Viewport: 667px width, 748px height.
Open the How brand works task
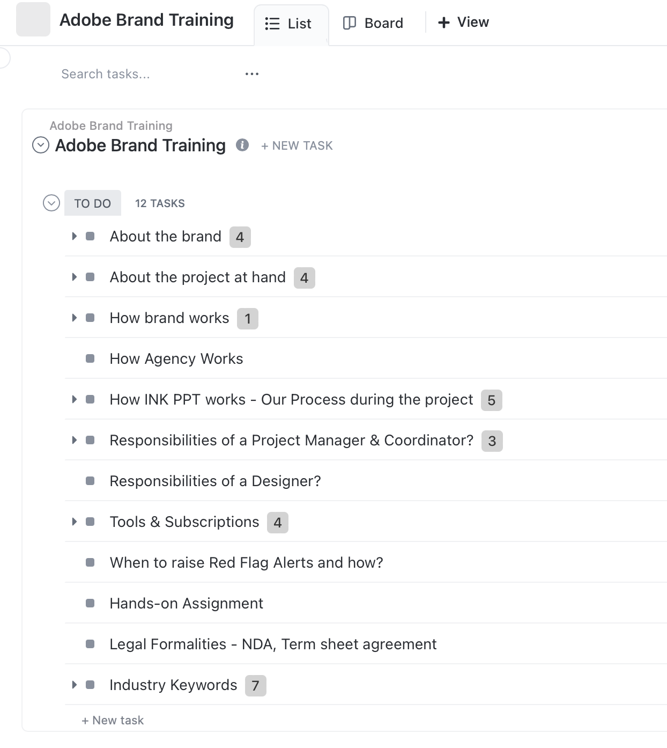pyautogui.click(x=169, y=318)
